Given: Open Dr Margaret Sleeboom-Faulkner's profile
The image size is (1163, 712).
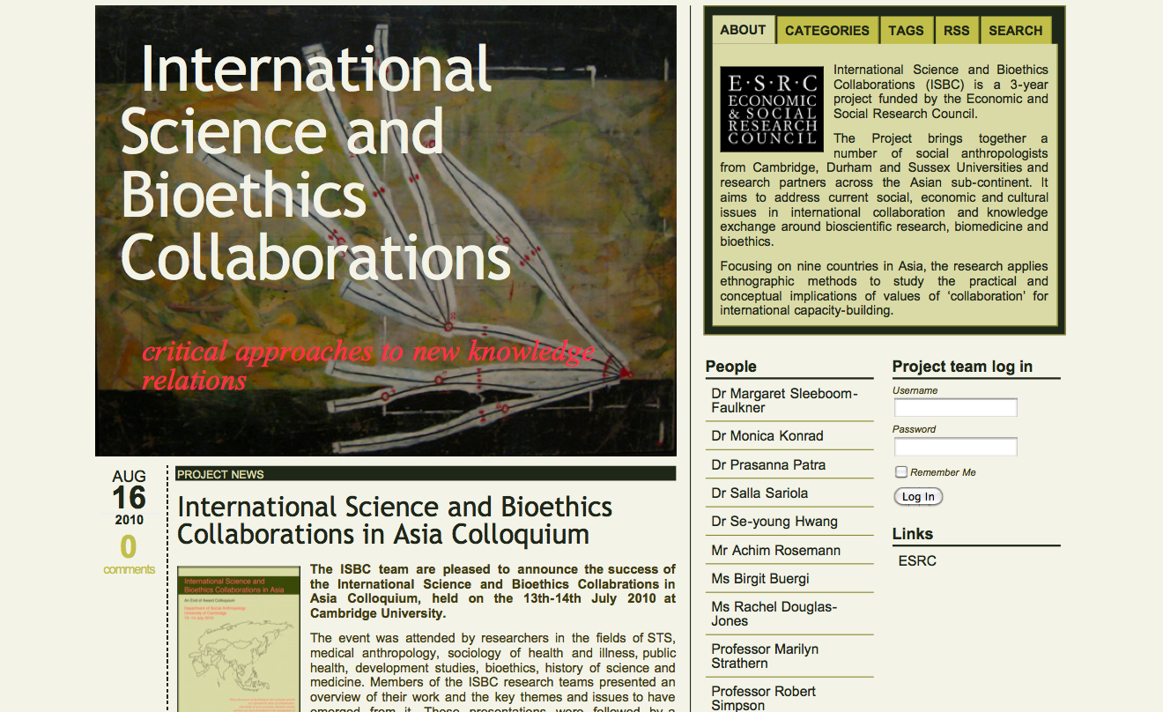Looking at the screenshot, I should coord(784,400).
